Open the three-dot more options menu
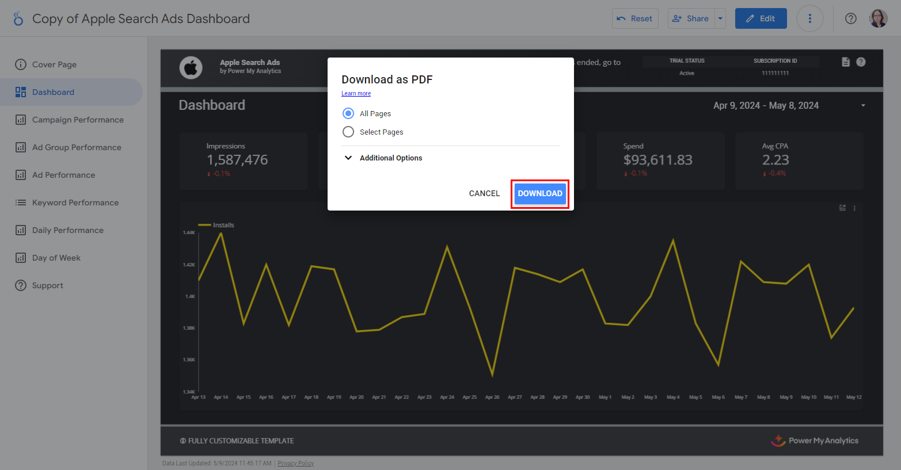This screenshot has height=470, width=901. click(809, 18)
